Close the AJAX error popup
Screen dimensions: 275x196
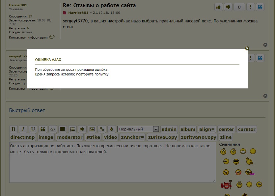(247, 48)
